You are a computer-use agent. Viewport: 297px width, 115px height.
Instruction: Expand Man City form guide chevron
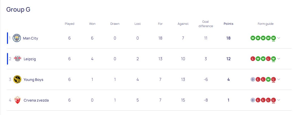click(x=279, y=38)
